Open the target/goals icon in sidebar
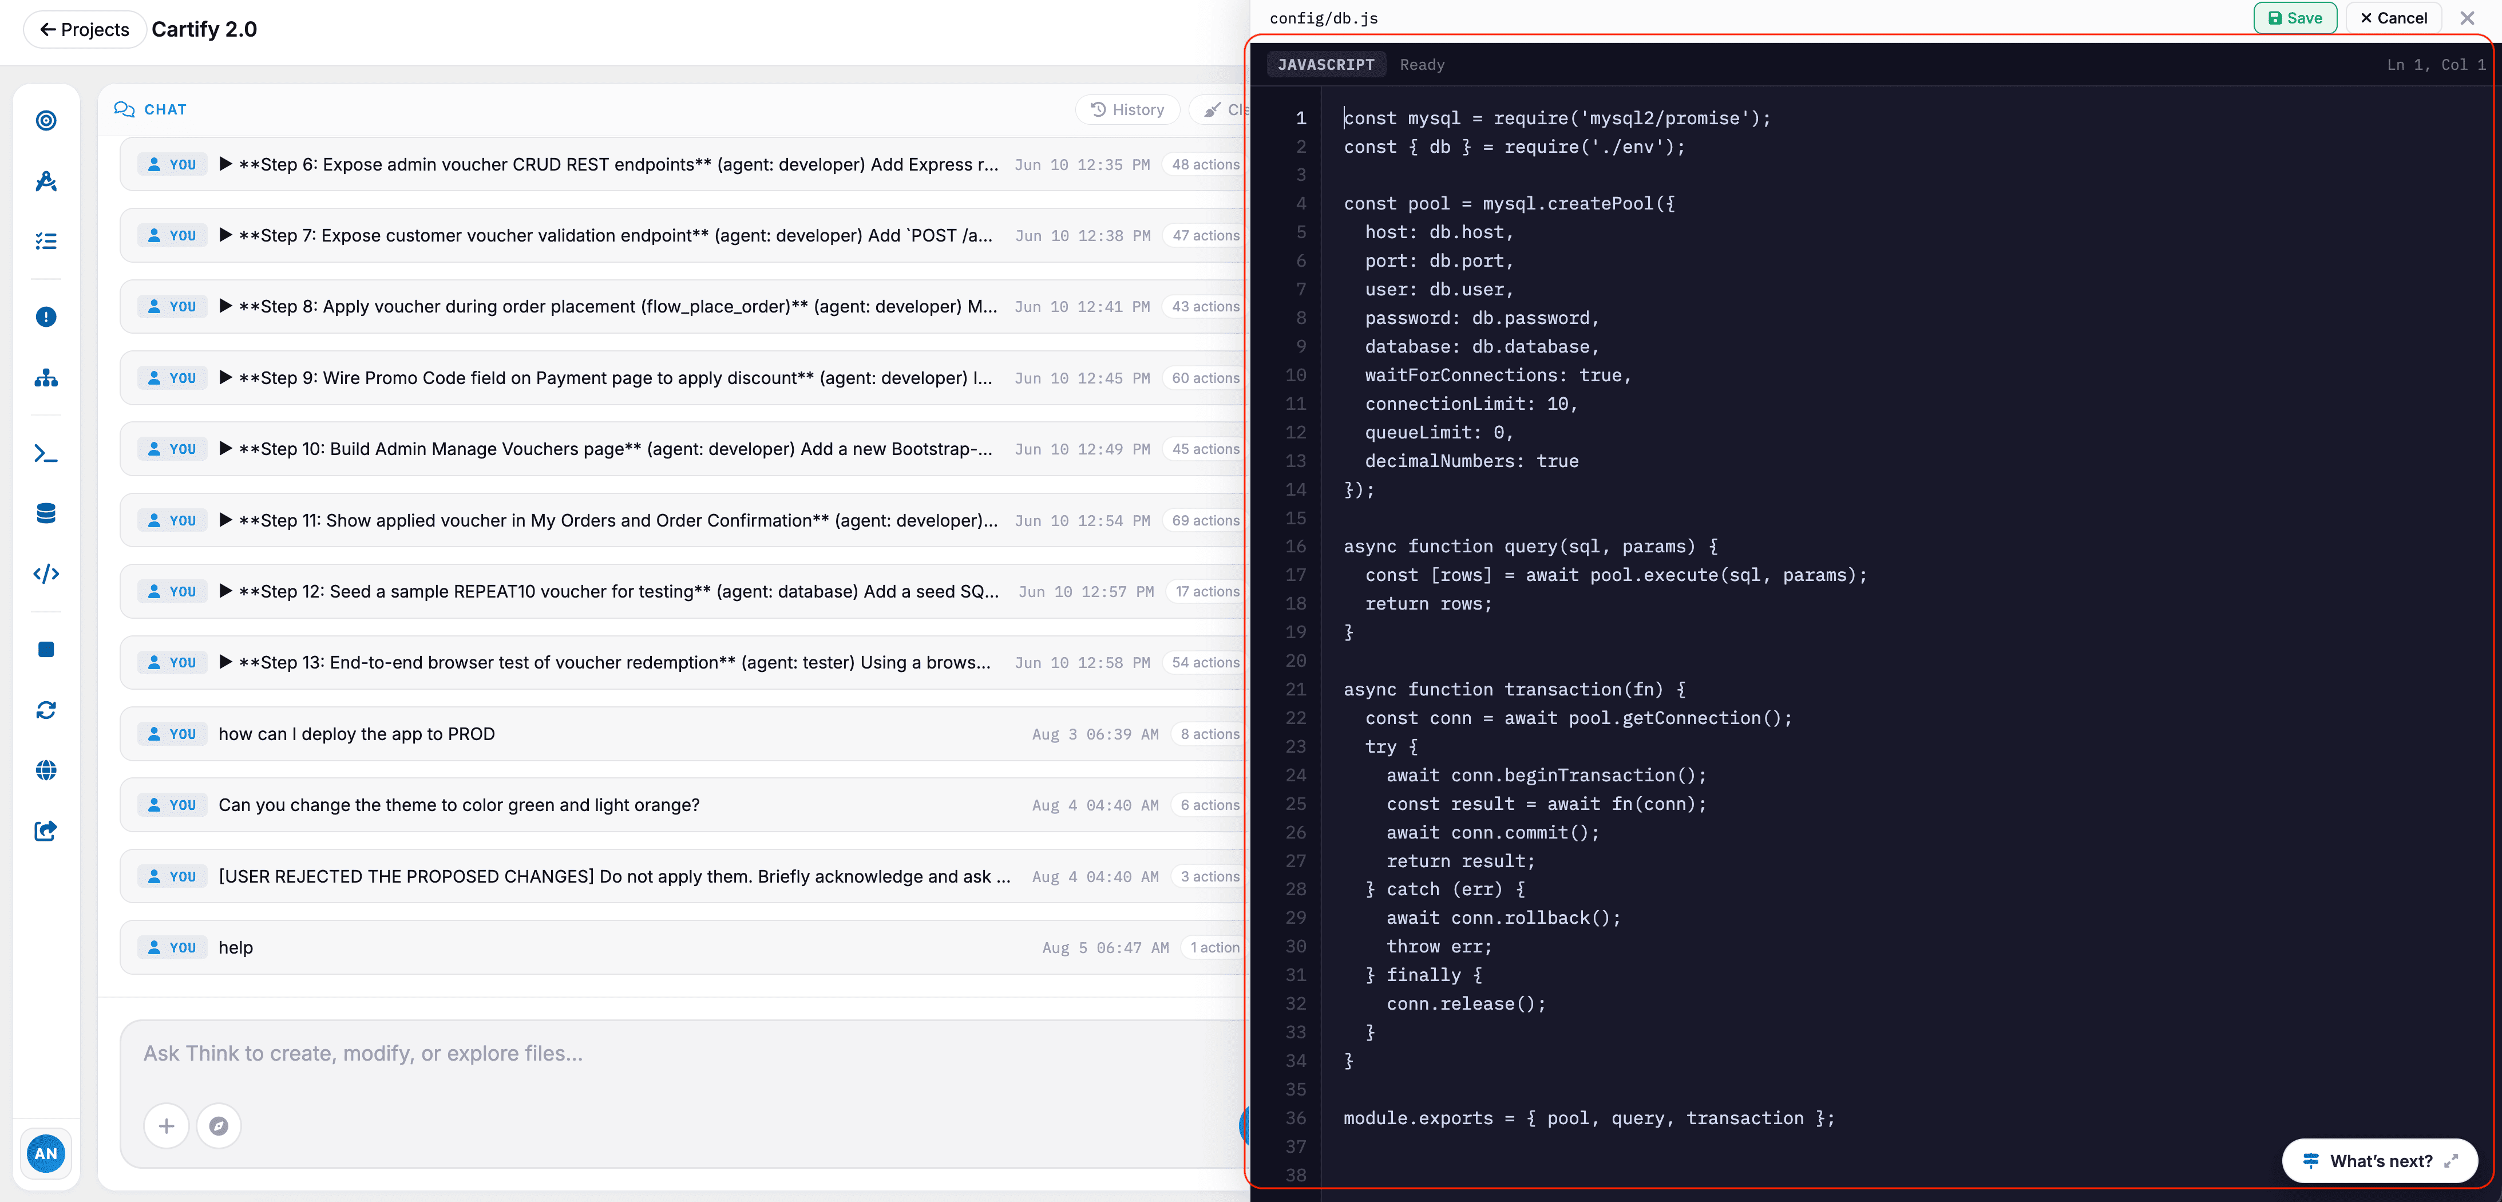The image size is (2502, 1202). pyautogui.click(x=46, y=121)
